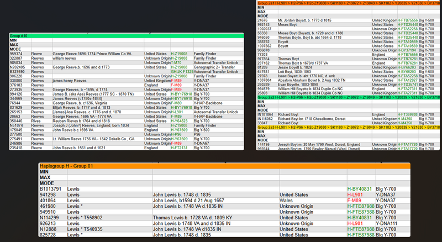Open the H-FT2131 haplogroup link

point(179,148)
